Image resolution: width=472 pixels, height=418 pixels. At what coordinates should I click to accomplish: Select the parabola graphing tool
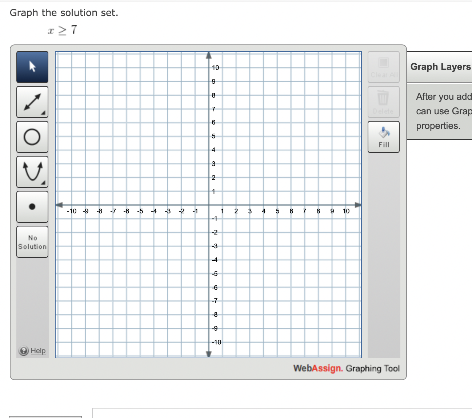click(32, 171)
